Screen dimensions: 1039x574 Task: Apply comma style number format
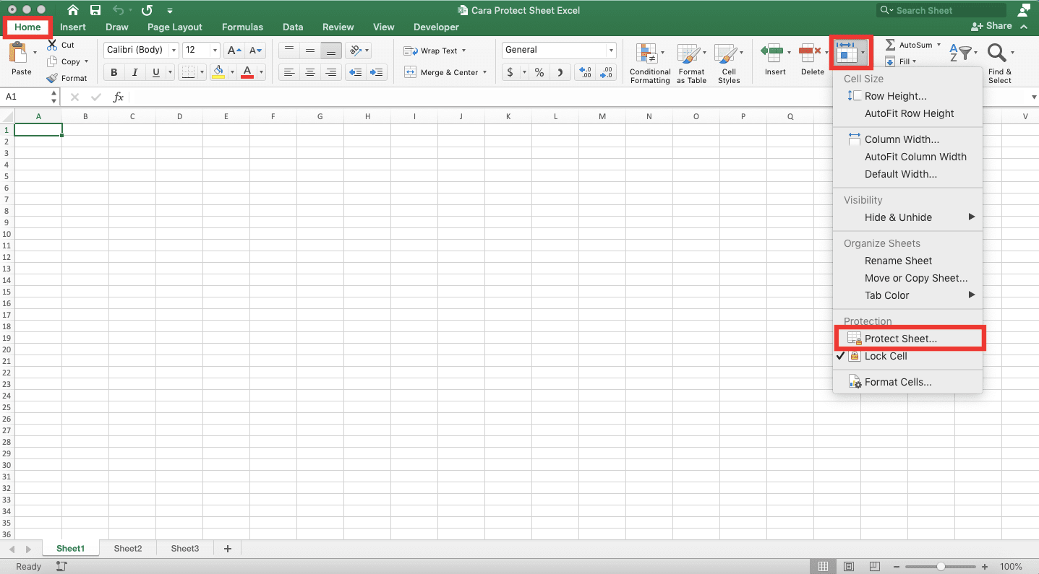click(x=560, y=72)
